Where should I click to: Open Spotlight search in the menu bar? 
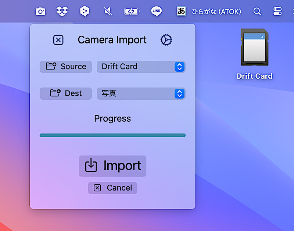coord(257,11)
